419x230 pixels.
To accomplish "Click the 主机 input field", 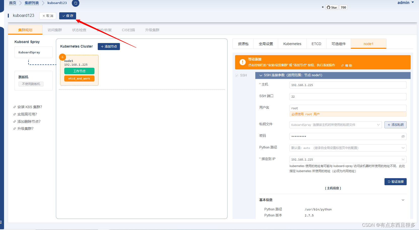I will 348,85.
